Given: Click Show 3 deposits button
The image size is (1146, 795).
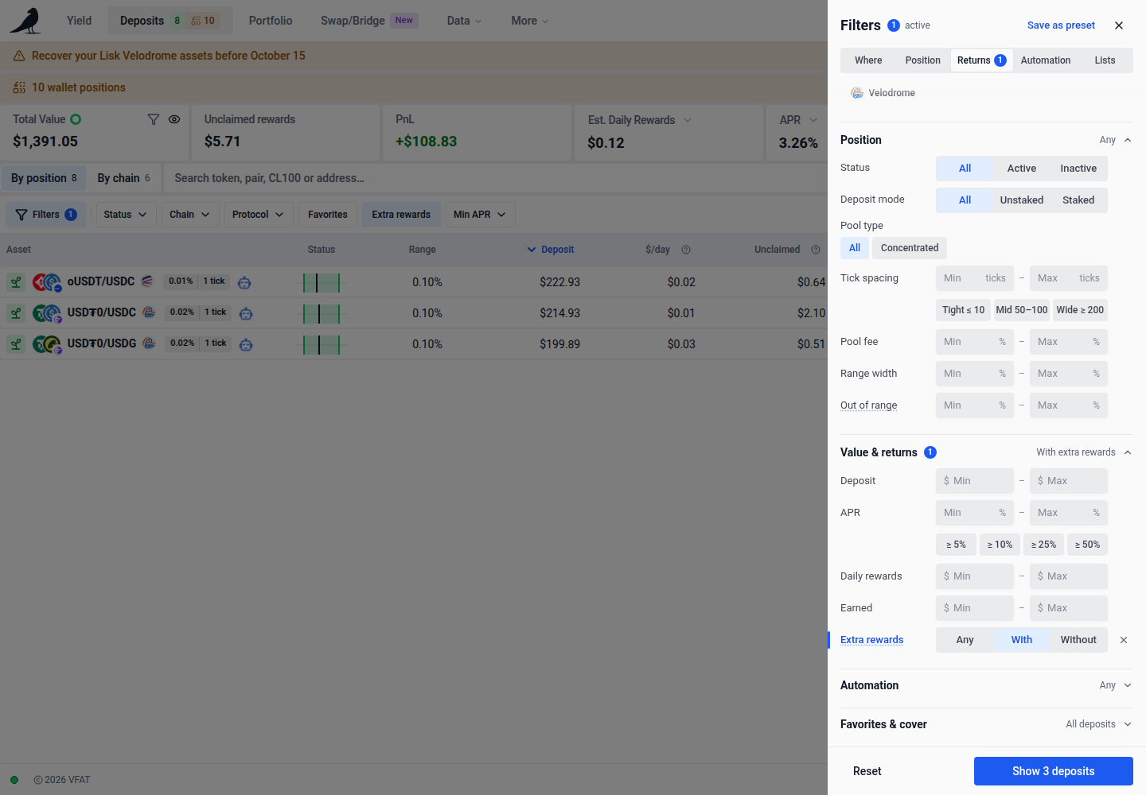Looking at the screenshot, I should [x=1054, y=771].
